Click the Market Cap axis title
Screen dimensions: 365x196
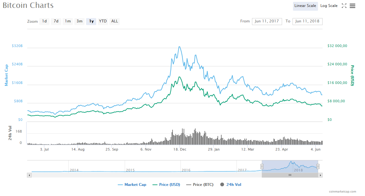tap(6, 75)
